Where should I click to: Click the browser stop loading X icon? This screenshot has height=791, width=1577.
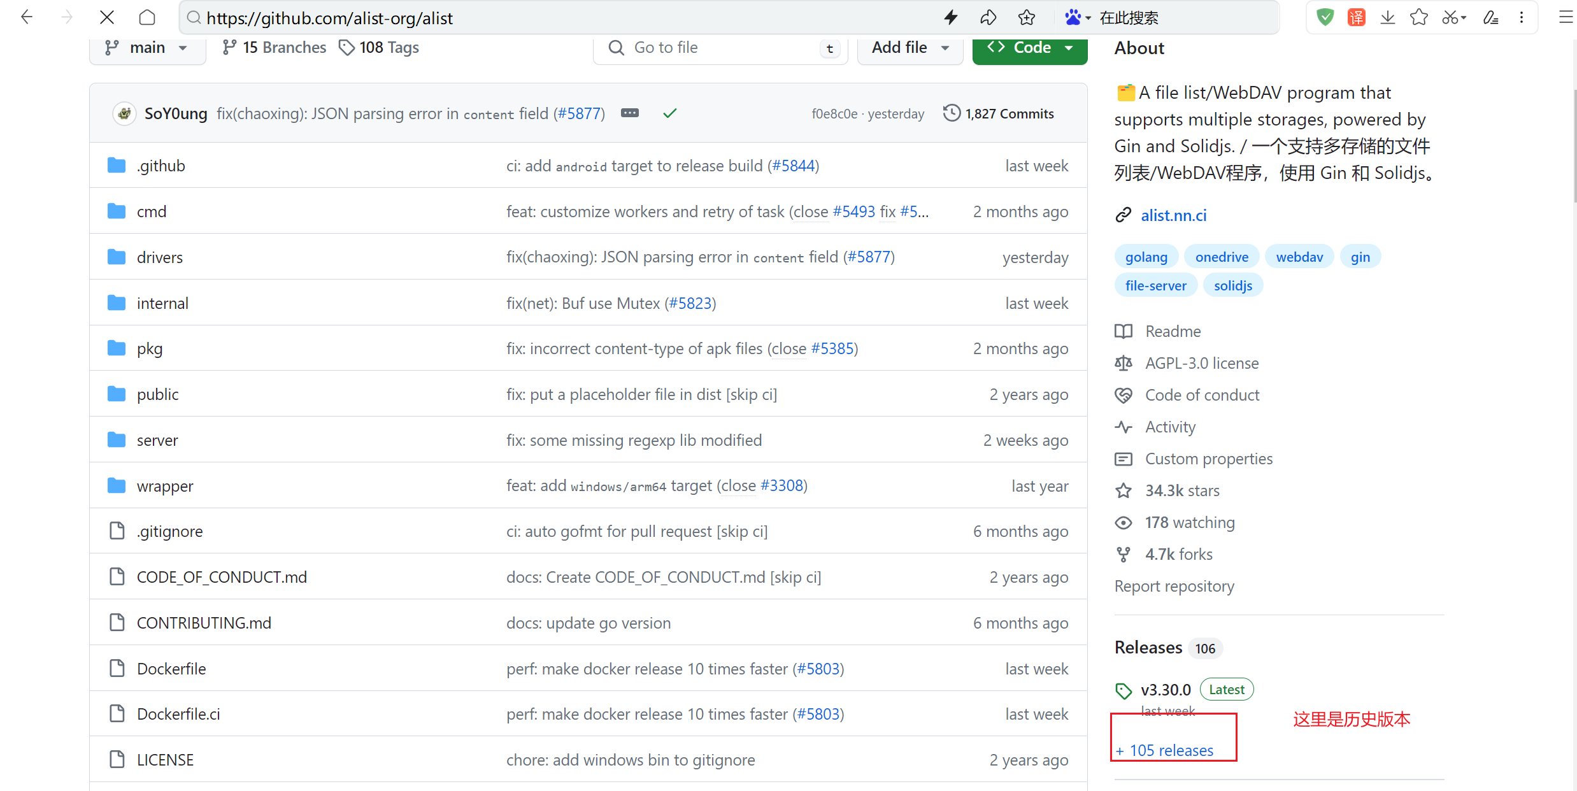(x=107, y=17)
